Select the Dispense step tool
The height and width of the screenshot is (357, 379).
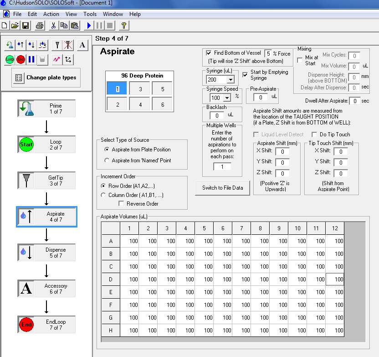[x=31, y=44]
